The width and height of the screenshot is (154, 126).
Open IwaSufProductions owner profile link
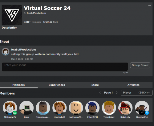click(36, 13)
